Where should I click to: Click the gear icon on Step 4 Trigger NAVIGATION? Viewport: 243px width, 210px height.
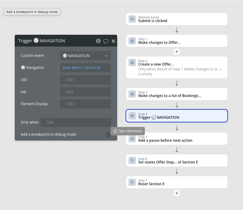click(132, 116)
